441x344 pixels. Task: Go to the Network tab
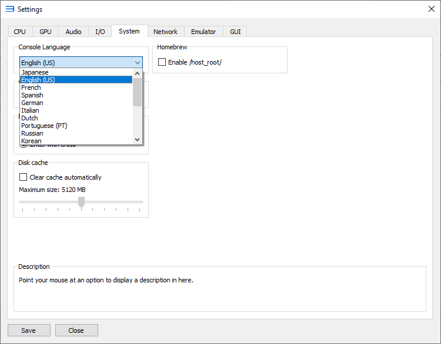coord(165,32)
